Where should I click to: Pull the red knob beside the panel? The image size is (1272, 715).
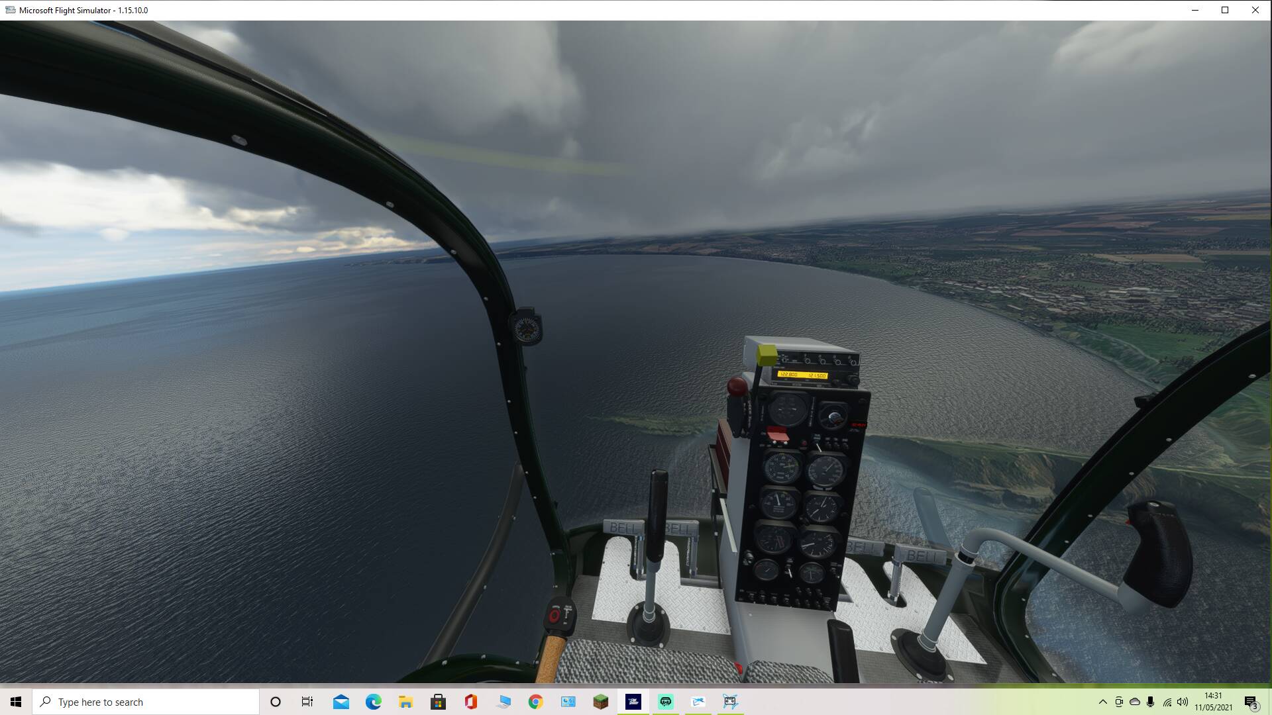coord(737,387)
